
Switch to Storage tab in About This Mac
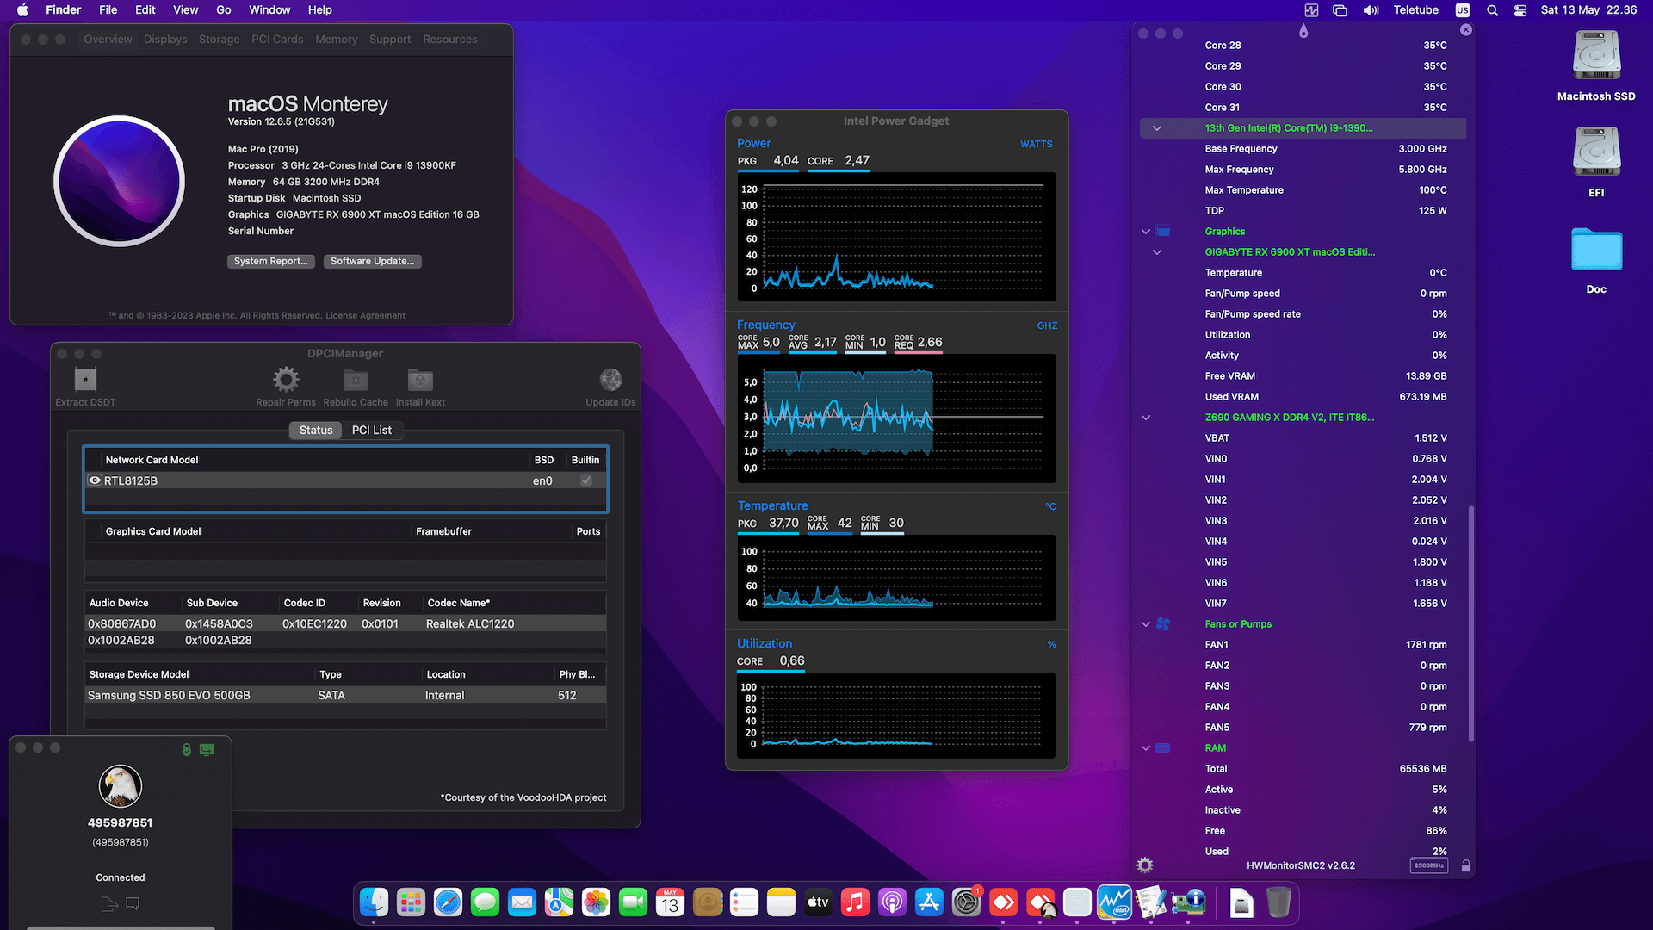[x=219, y=40]
